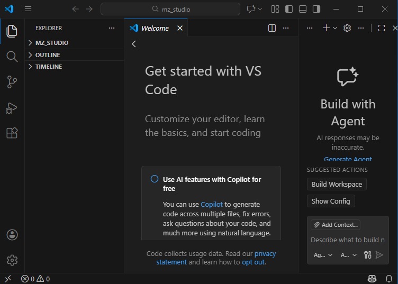Open the leftmost ellipsis in chat panel header

(310, 28)
